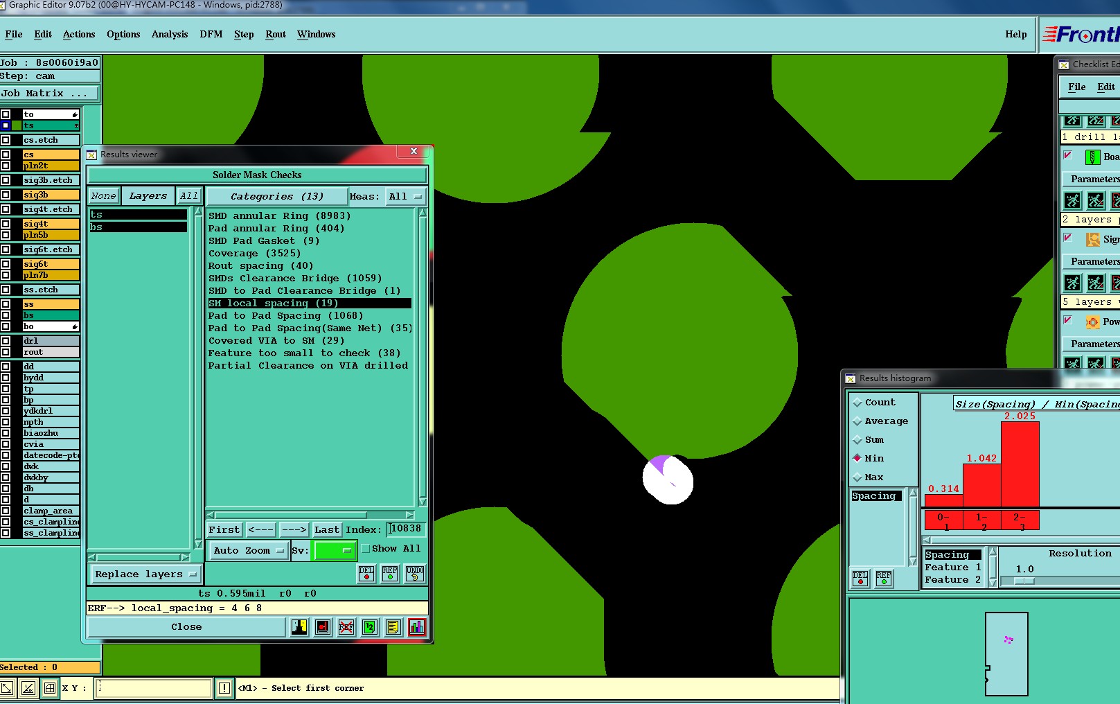Click the green drill Board checklist icon
The height and width of the screenshot is (704, 1120).
1093,157
